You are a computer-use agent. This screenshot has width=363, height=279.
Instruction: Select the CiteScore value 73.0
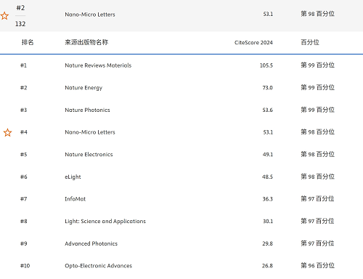268,88
